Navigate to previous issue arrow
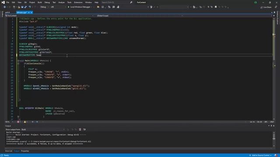The image size is (280, 157). point(33,122)
